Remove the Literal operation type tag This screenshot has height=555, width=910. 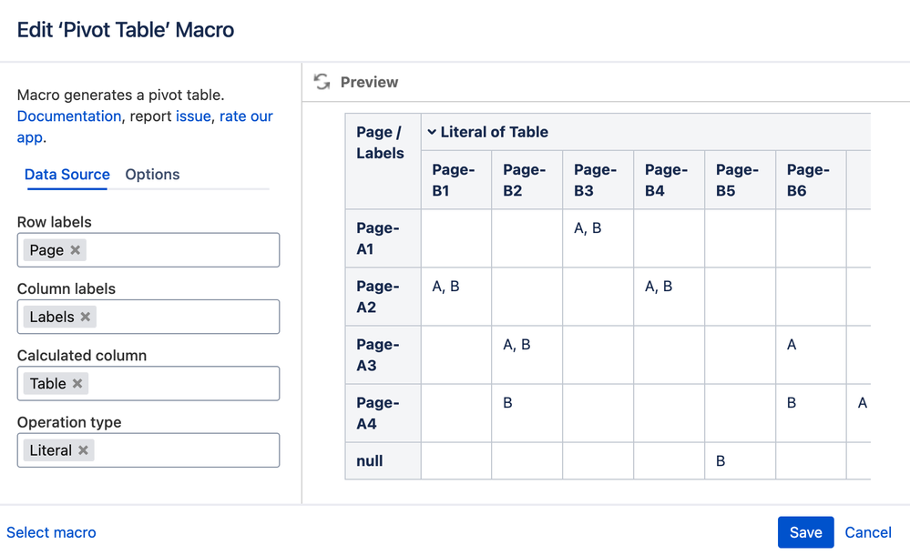tap(83, 450)
